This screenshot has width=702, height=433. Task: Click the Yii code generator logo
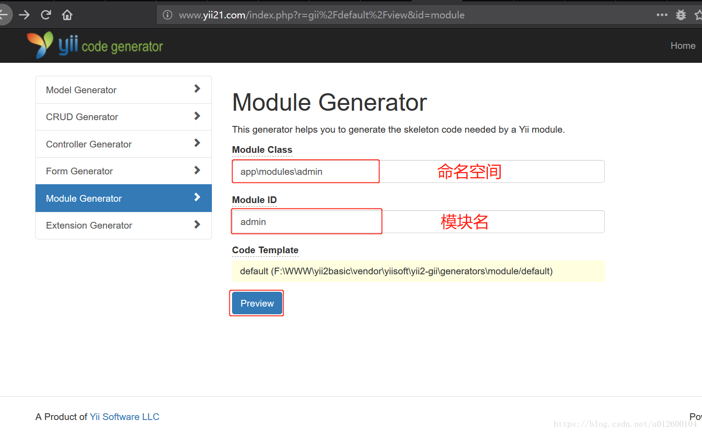pos(95,45)
